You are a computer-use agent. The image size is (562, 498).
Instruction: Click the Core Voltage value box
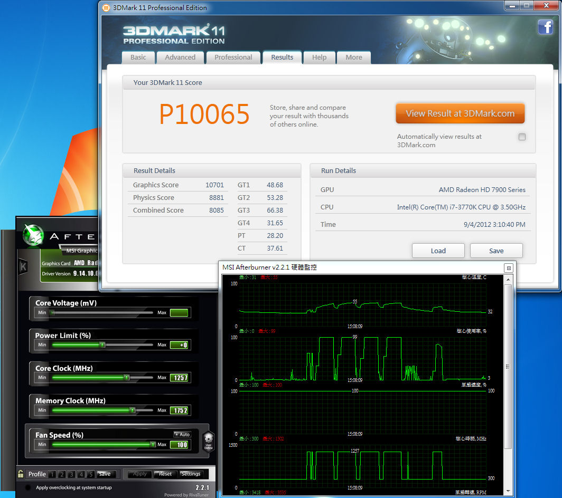(179, 312)
